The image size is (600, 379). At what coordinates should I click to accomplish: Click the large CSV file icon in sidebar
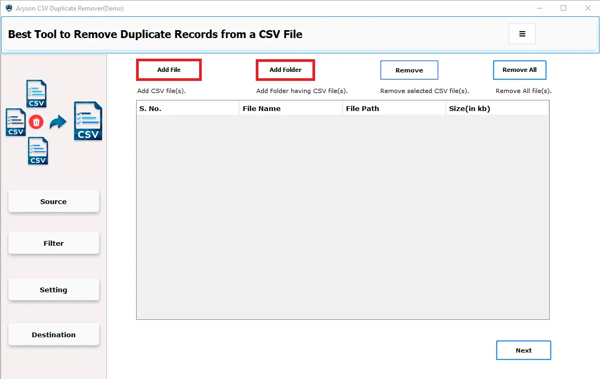click(x=88, y=121)
